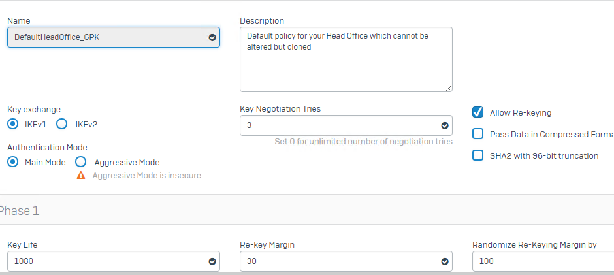Image resolution: width=614 pixels, height=275 pixels.
Task: Grab the Description textarea resize handle
Action: pos(449,88)
